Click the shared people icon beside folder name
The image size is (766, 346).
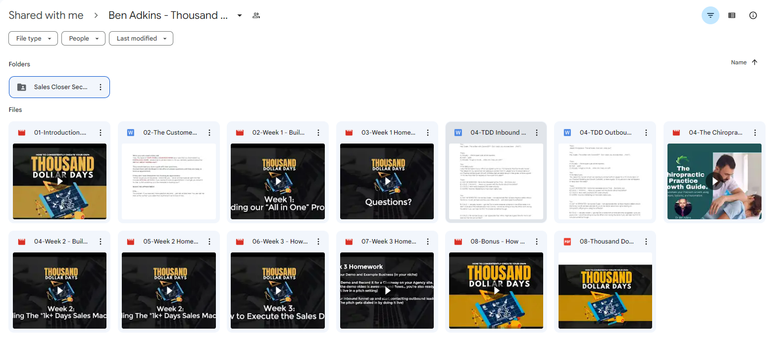coord(256,15)
